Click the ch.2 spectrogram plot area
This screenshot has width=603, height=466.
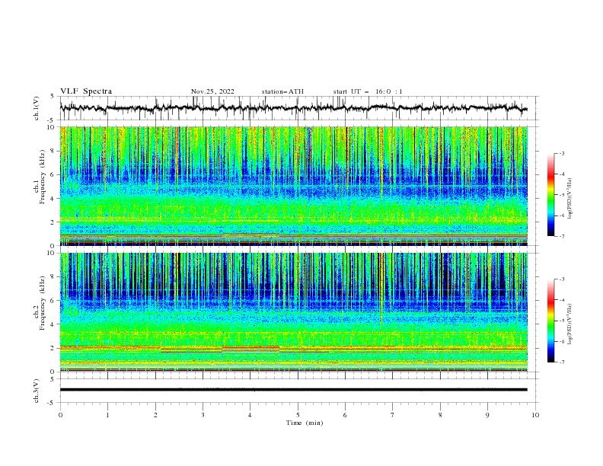click(293, 312)
